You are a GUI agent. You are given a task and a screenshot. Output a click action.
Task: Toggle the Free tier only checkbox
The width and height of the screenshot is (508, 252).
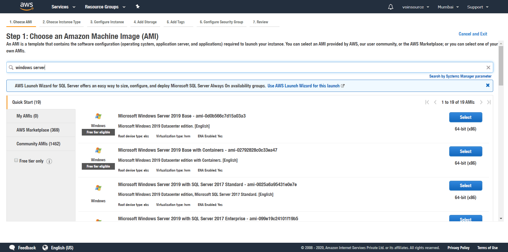coord(16,160)
